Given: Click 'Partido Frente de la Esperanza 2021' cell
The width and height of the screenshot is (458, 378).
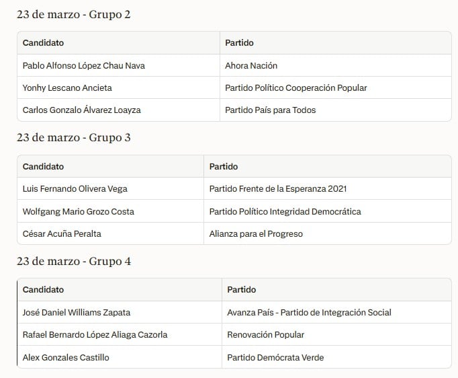Looking at the screenshot, I should 328,189.
